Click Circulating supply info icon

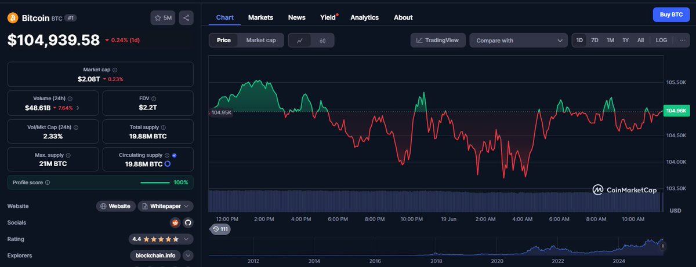coord(167,155)
